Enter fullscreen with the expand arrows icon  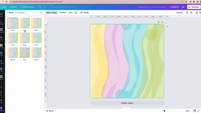[x=199, y=111]
